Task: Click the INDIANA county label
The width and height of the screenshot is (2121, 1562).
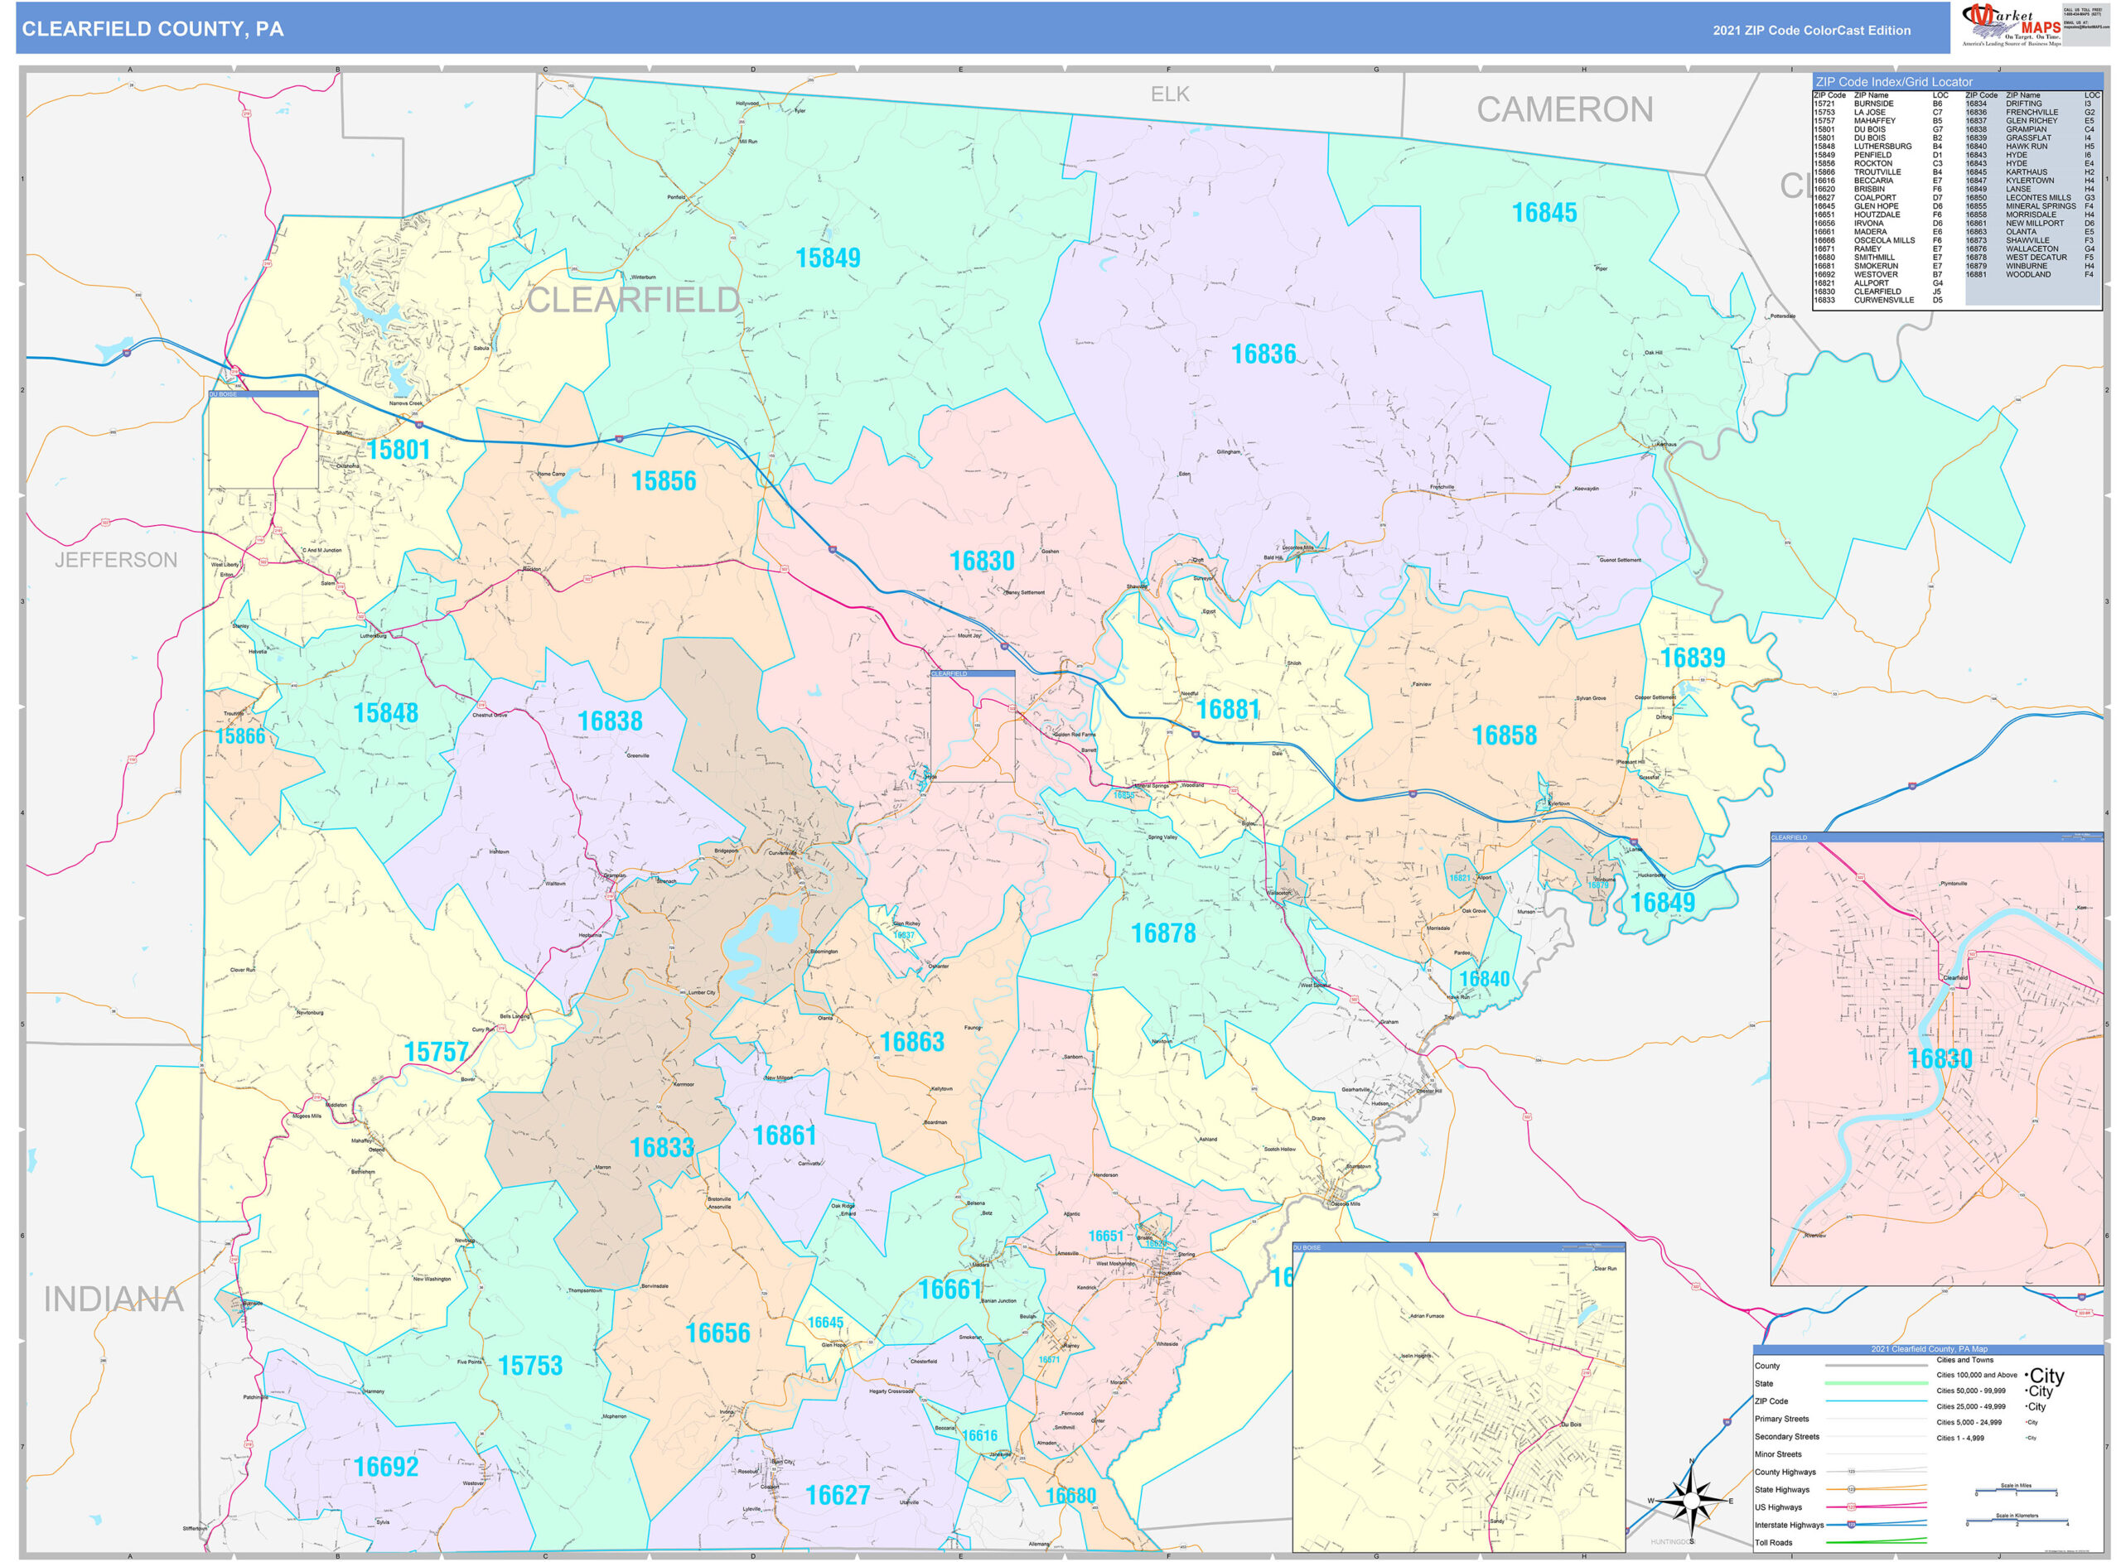Action: click(x=114, y=1299)
